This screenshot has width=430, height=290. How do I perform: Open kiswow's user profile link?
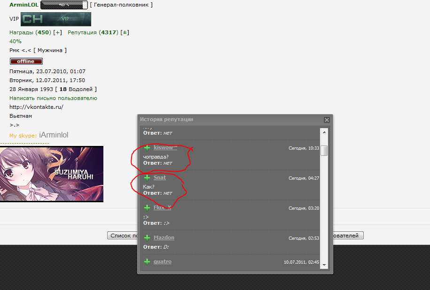click(x=165, y=147)
